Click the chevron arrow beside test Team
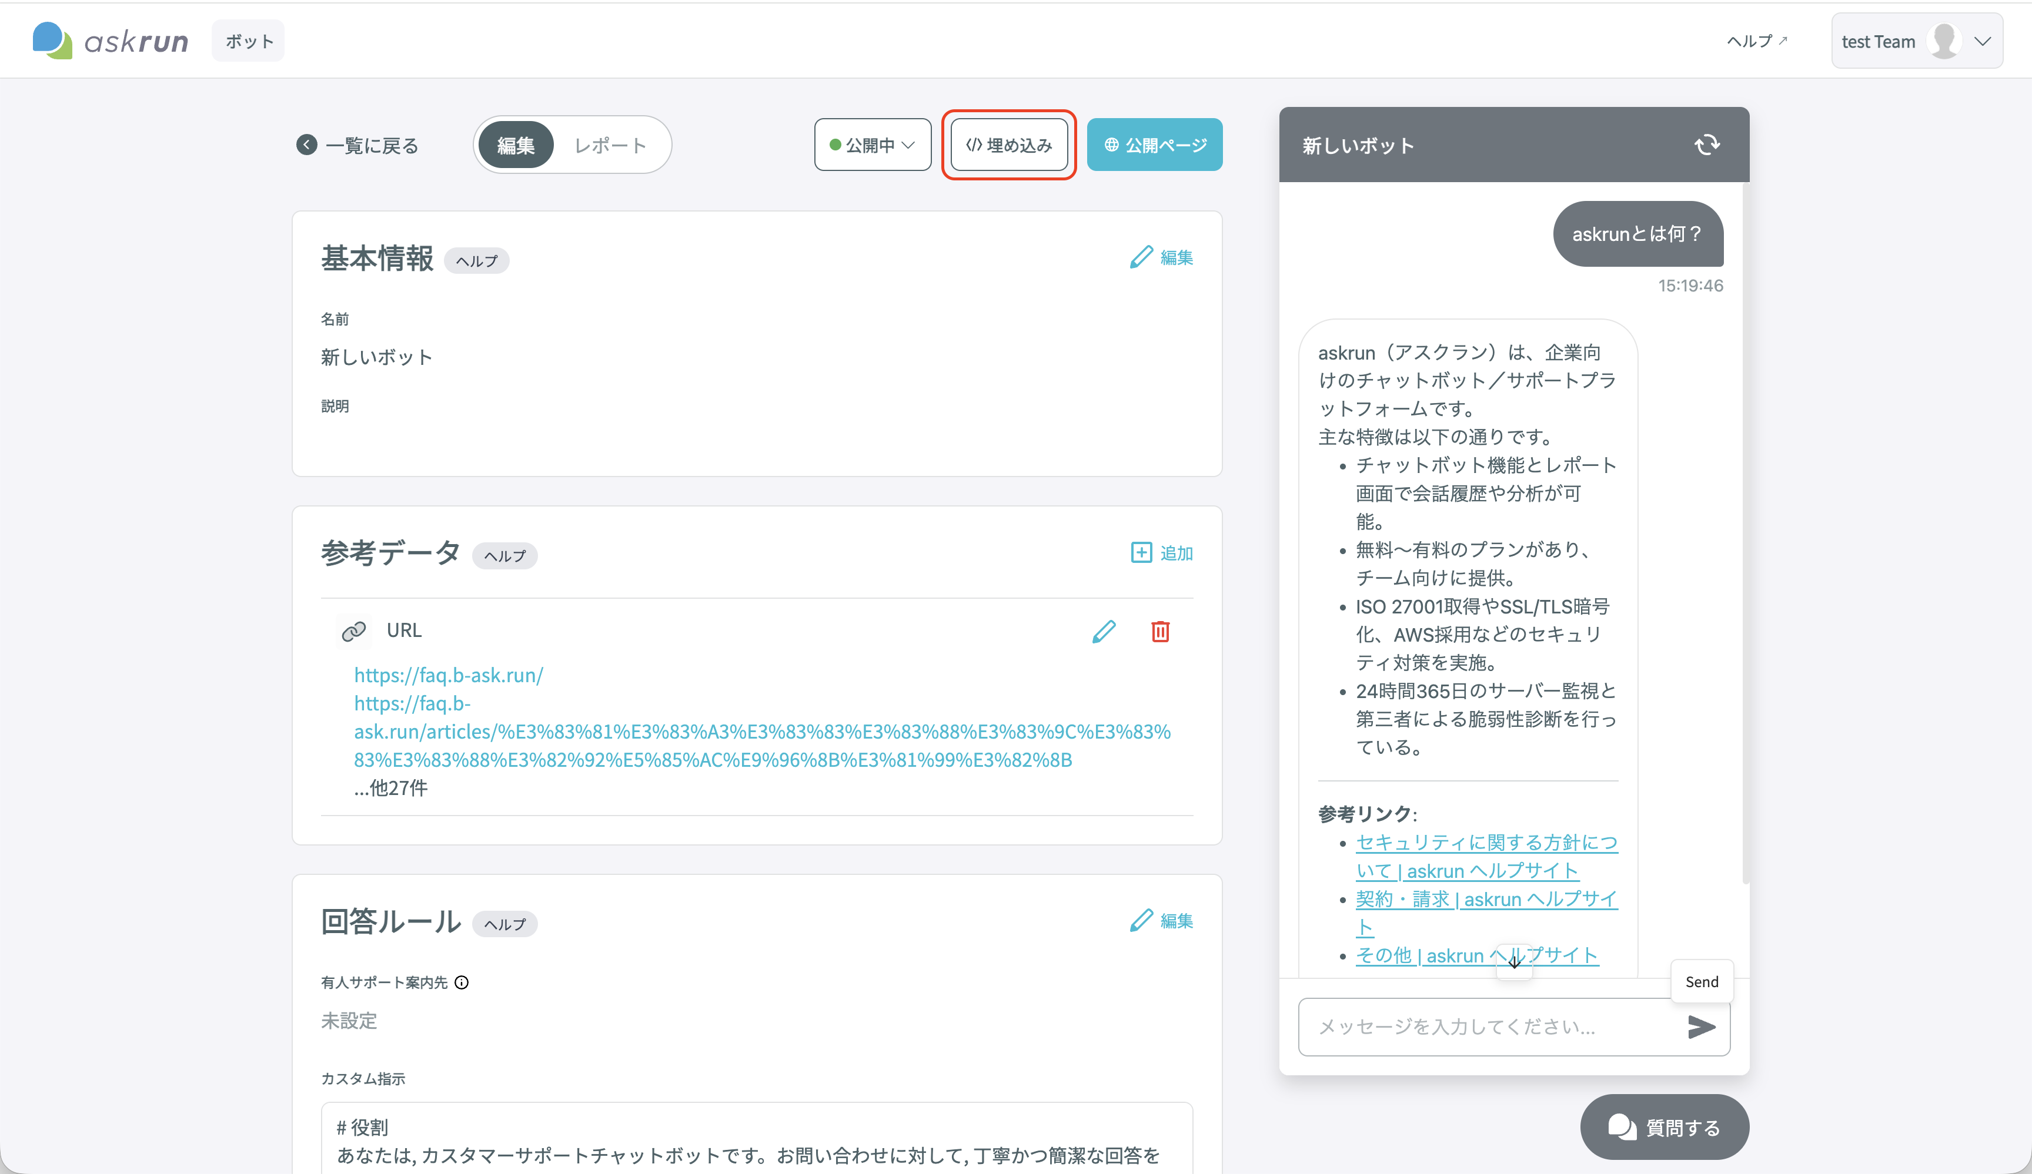The height and width of the screenshot is (1174, 2032). pos(1983,41)
